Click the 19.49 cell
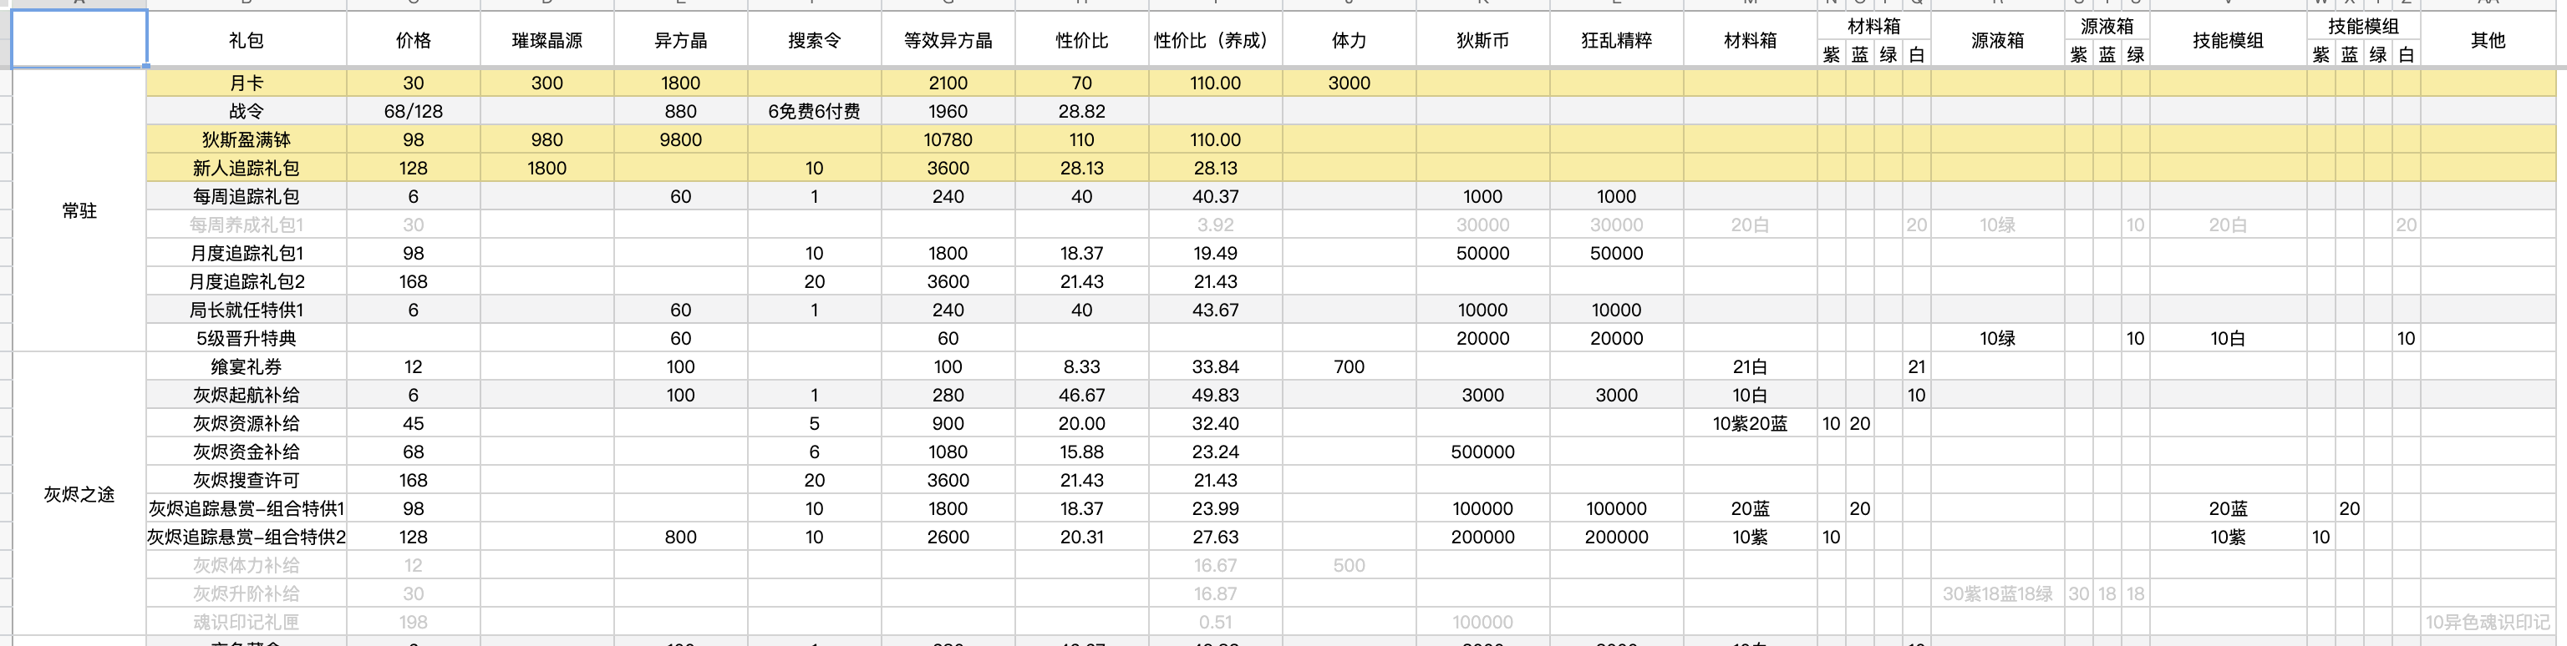This screenshot has height=646, width=2567. tap(1216, 253)
